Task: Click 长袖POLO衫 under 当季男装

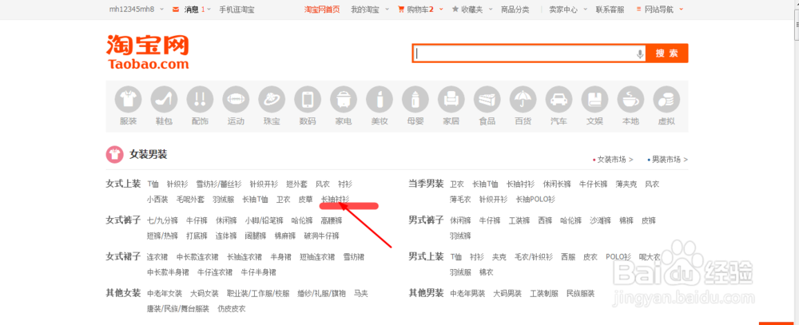Action: (x=535, y=199)
